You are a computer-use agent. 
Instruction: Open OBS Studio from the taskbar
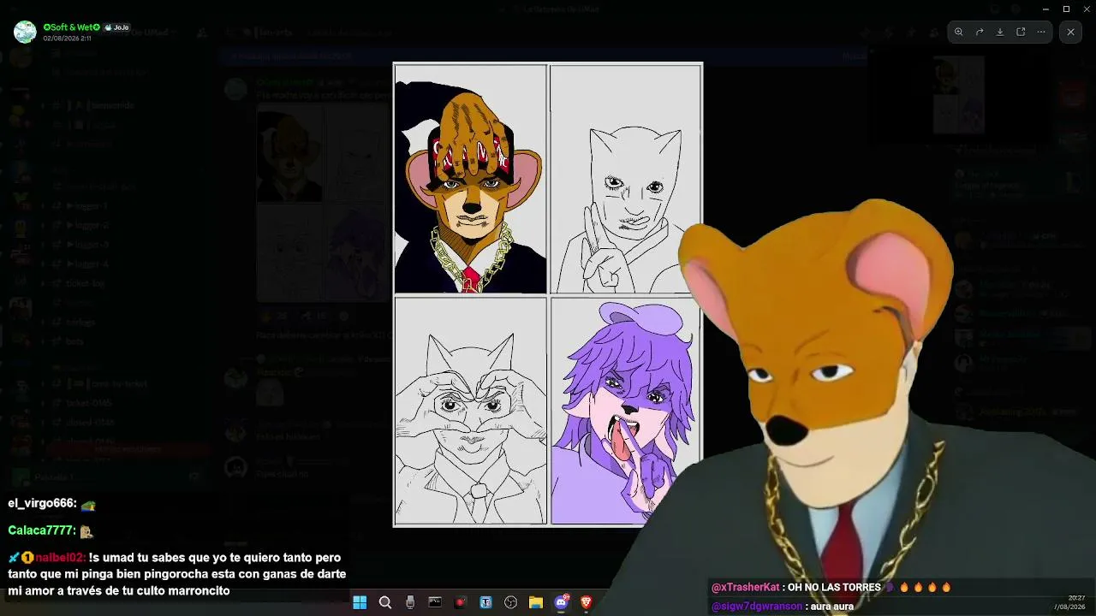[x=511, y=602]
